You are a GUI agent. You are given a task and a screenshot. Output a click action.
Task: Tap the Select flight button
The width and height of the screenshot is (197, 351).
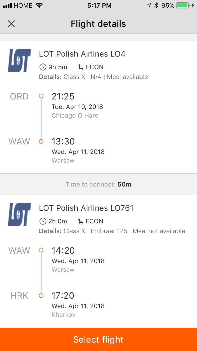coord(98,339)
